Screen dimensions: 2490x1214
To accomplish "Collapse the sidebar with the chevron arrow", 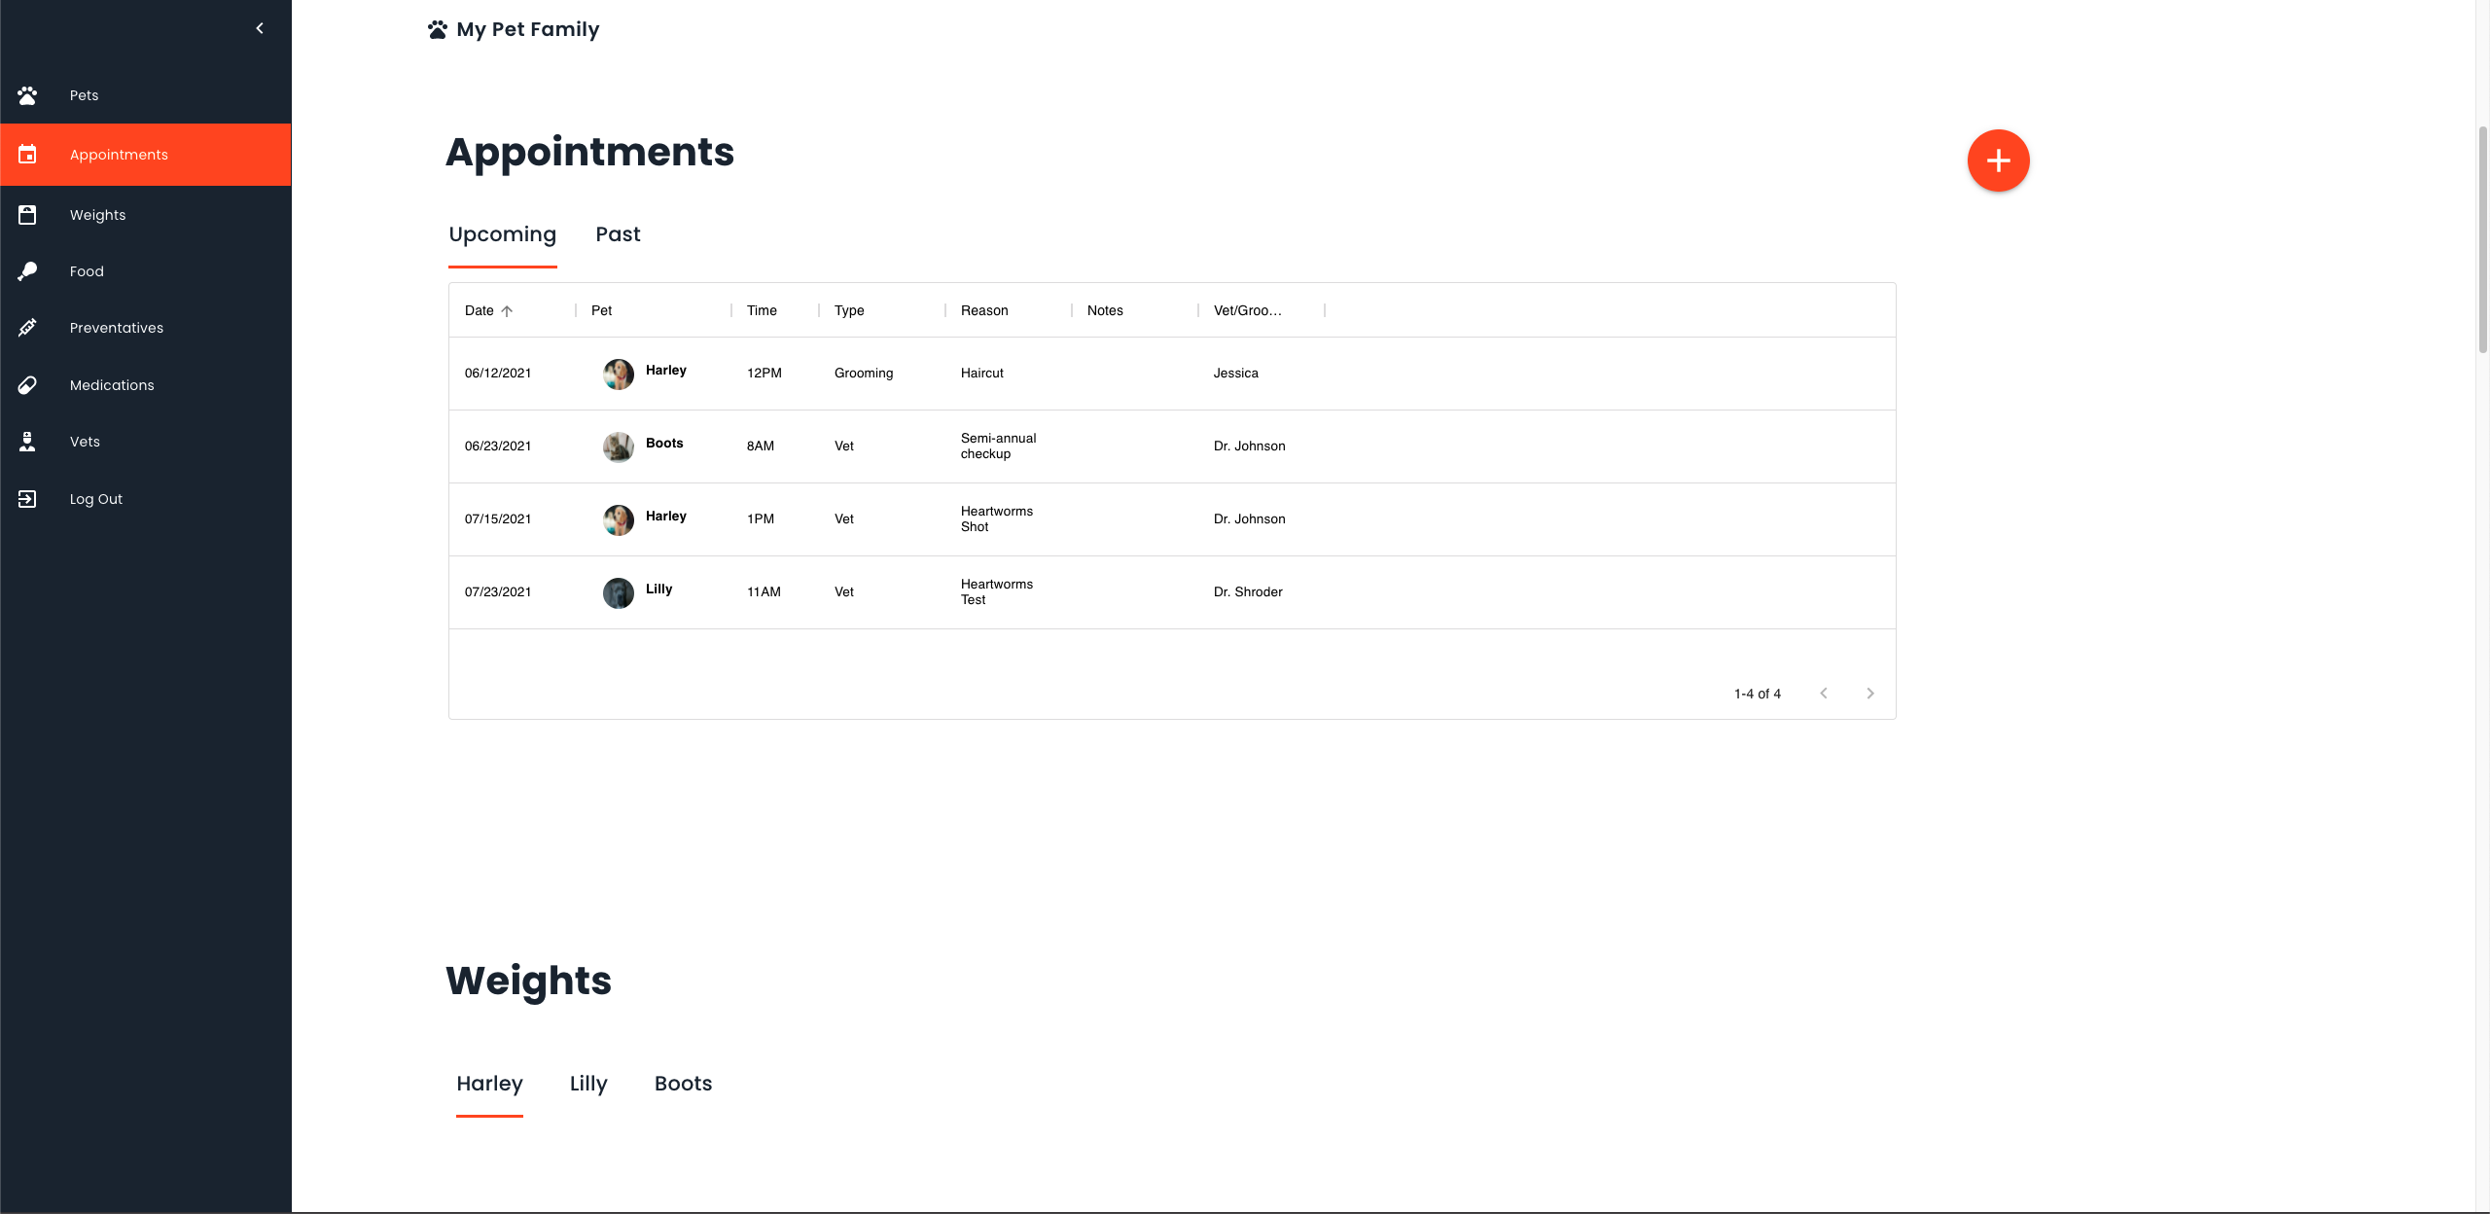I will 260,28.
